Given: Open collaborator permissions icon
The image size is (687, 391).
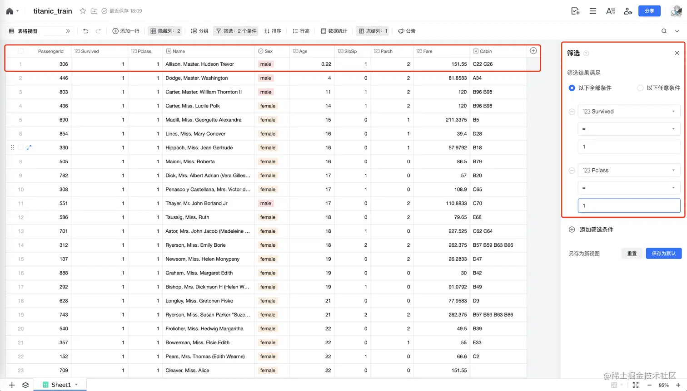Looking at the screenshot, I should (x=628, y=11).
